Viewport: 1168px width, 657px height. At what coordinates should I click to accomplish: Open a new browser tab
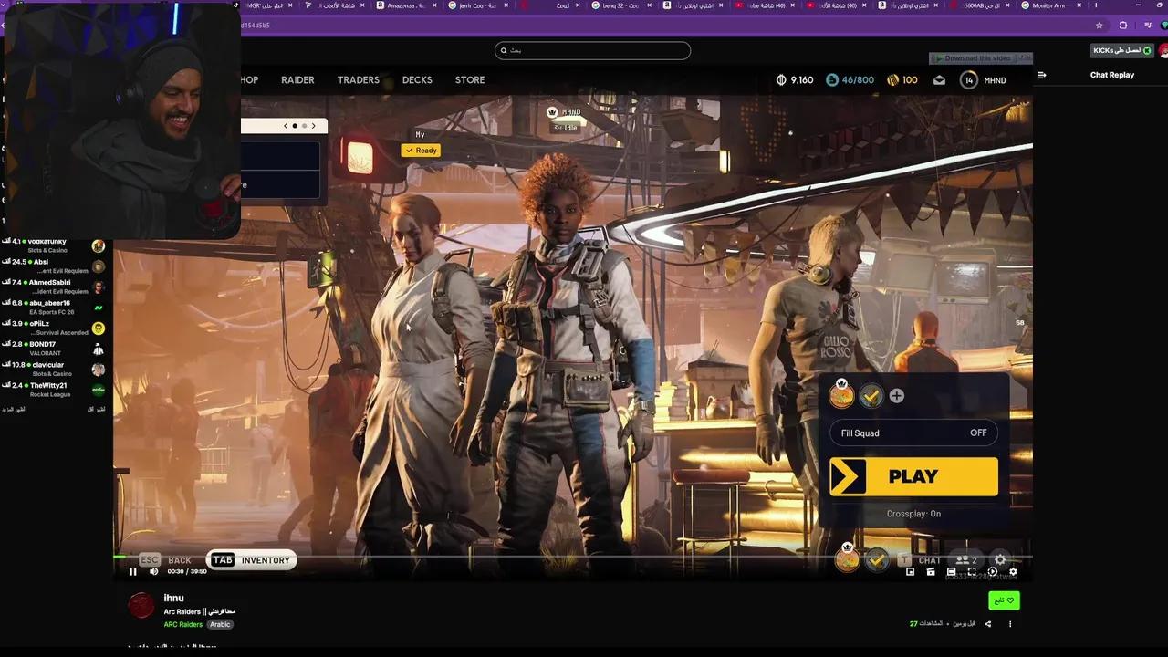[x=1096, y=5]
